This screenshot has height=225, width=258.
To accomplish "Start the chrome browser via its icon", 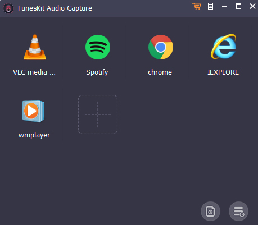I will [x=161, y=47].
